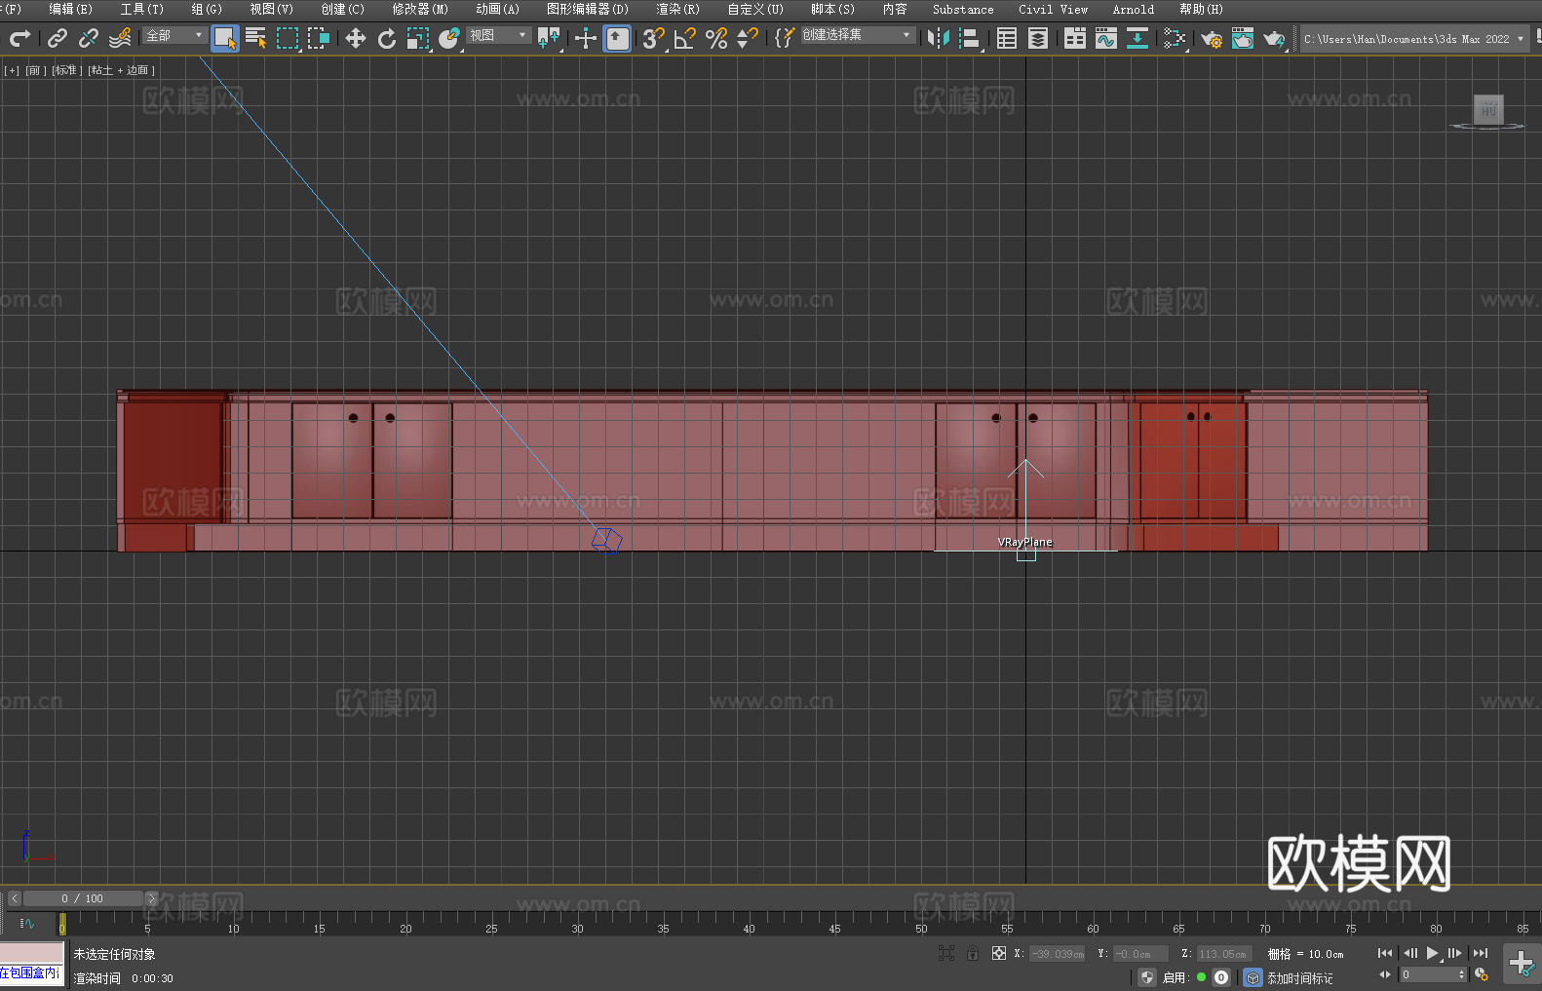
Task: Toggle the Selection Lock icon
Action: click(973, 953)
